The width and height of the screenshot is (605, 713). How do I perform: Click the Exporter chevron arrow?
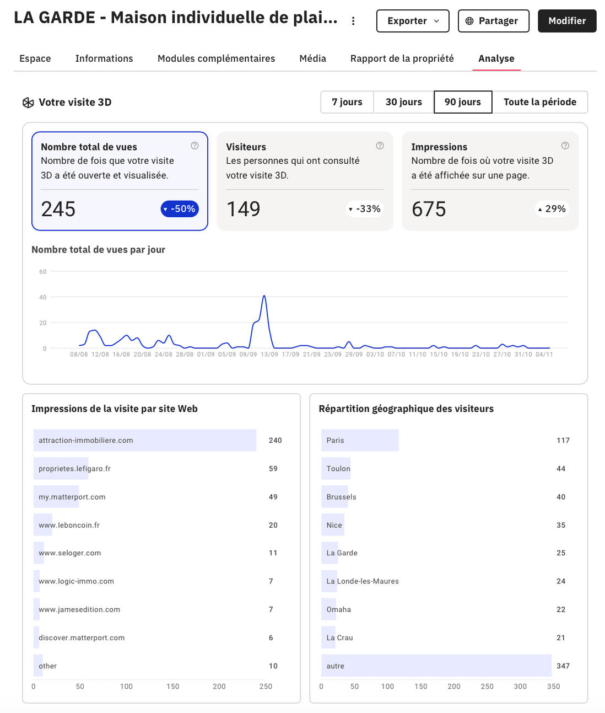[x=437, y=21]
